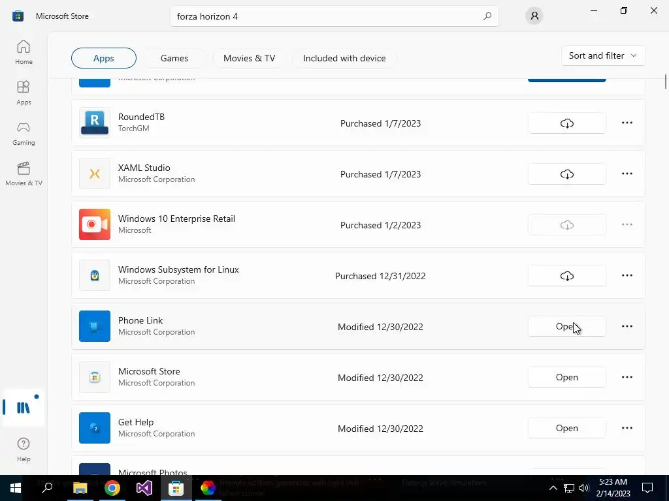Select Included with device tab
This screenshot has width=669, height=501.
pyautogui.click(x=344, y=58)
